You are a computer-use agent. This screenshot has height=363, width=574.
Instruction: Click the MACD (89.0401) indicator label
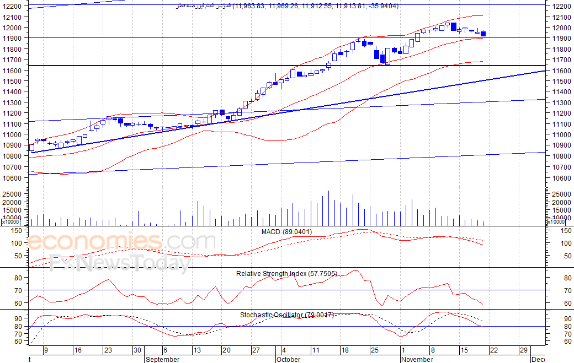tap(286, 232)
